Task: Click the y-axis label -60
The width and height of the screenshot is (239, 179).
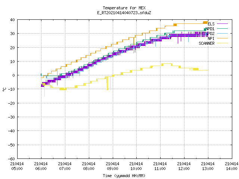Action: (x=12, y=159)
